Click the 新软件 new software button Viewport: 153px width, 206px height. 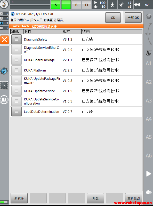[x=19, y=198]
